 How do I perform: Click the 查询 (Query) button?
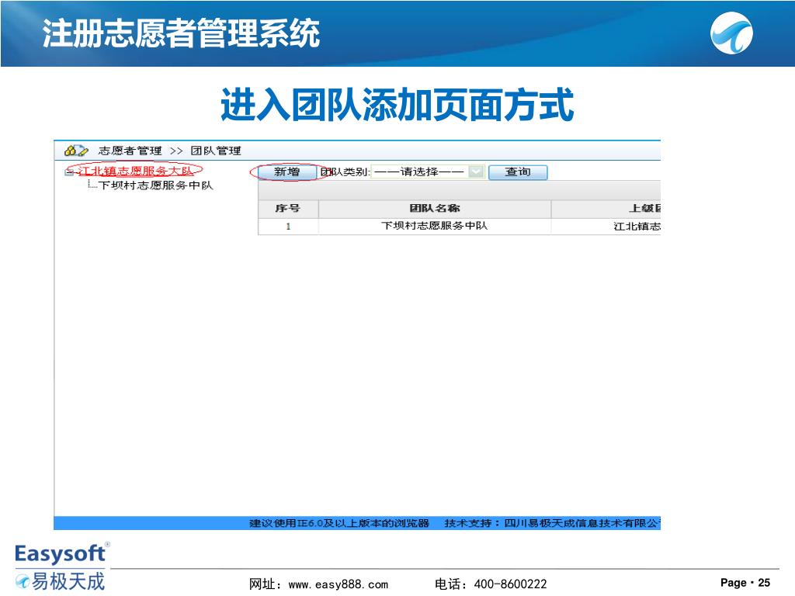pos(518,172)
